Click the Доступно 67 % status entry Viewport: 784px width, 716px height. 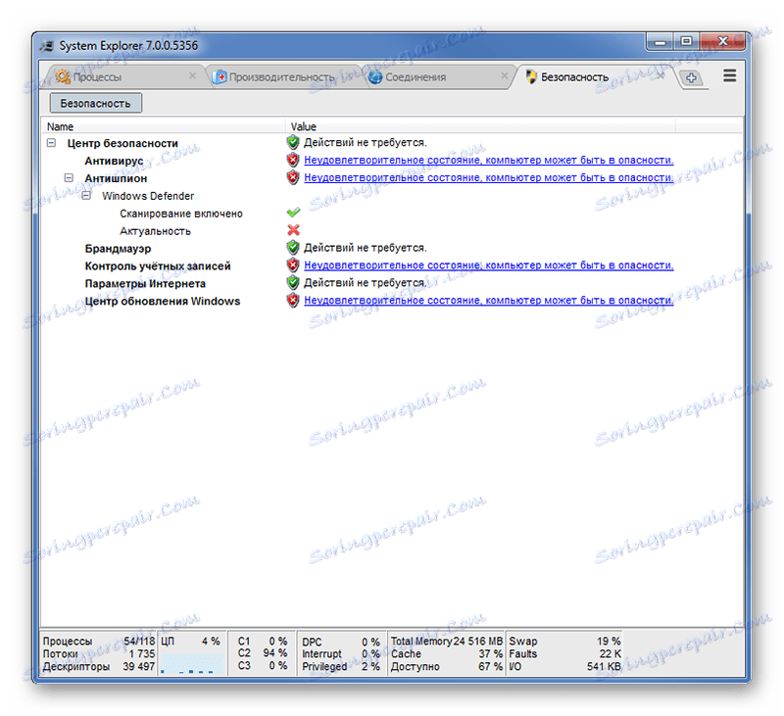(x=447, y=666)
